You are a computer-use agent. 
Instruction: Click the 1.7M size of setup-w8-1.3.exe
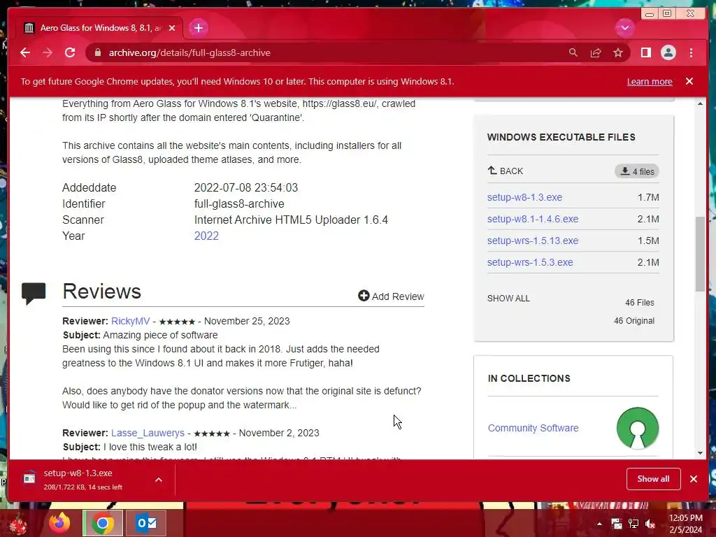click(x=648, y=197)
